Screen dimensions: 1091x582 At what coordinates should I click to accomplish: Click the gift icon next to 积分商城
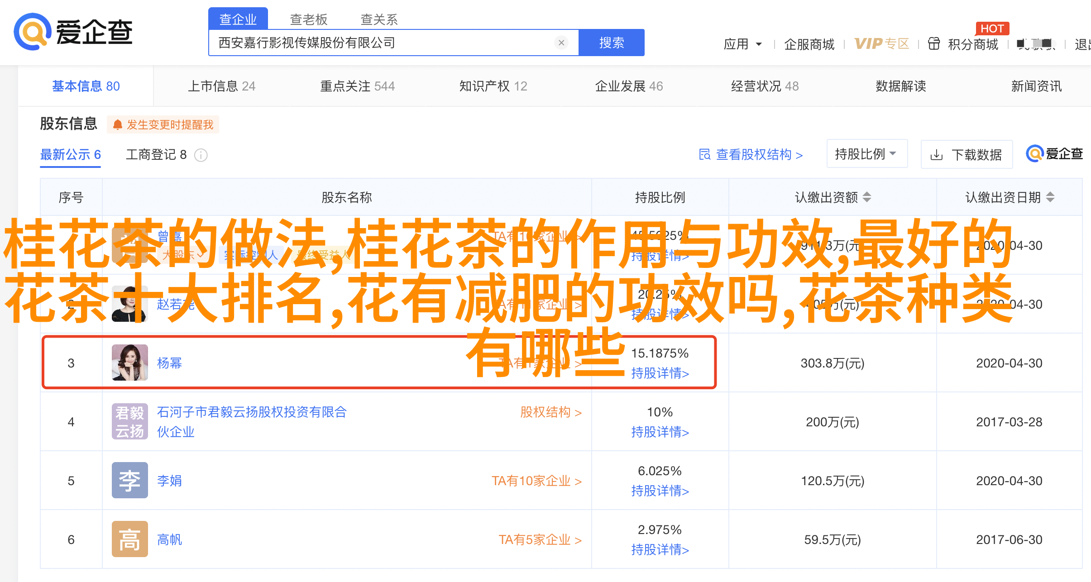(x=934, y=44)
